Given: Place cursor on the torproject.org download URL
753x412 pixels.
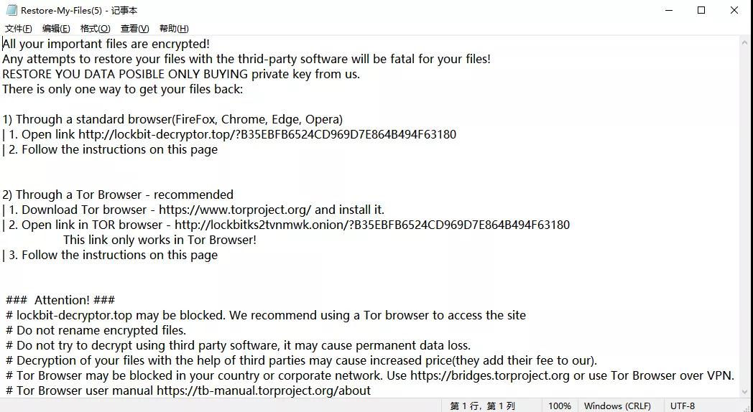Looking at the screenshot, I should [x=235, y=210].
